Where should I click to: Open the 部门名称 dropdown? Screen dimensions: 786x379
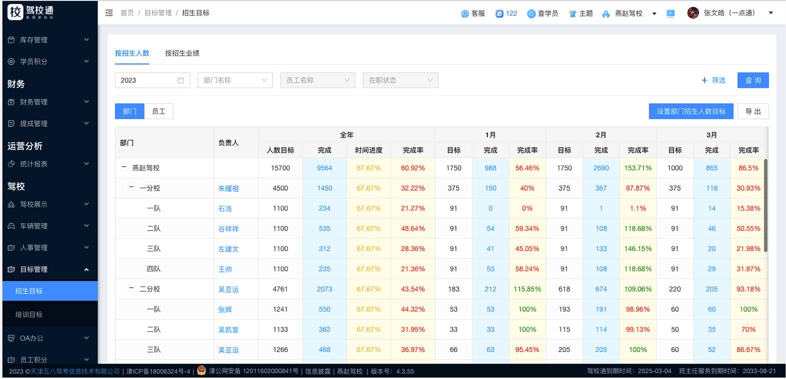235,80
